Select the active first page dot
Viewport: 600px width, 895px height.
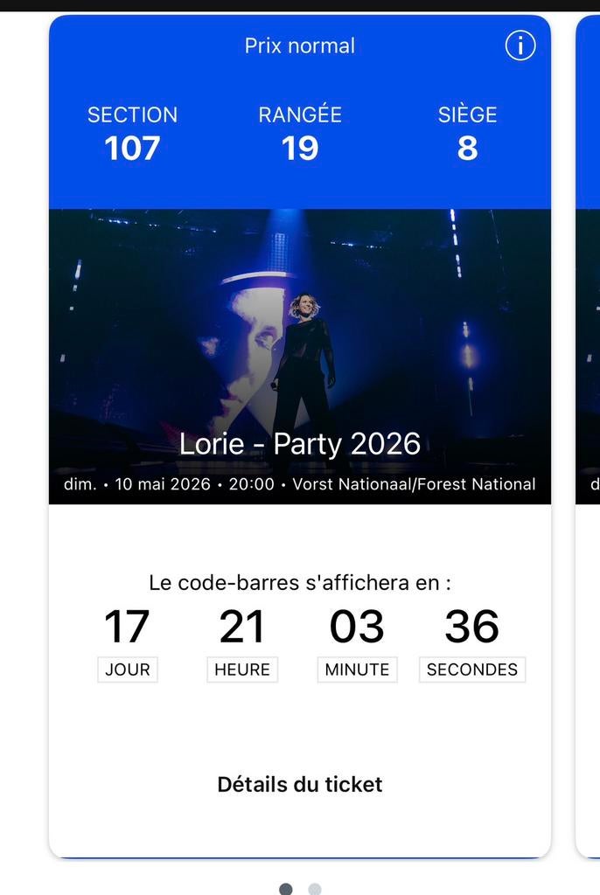tap(284, 886)
